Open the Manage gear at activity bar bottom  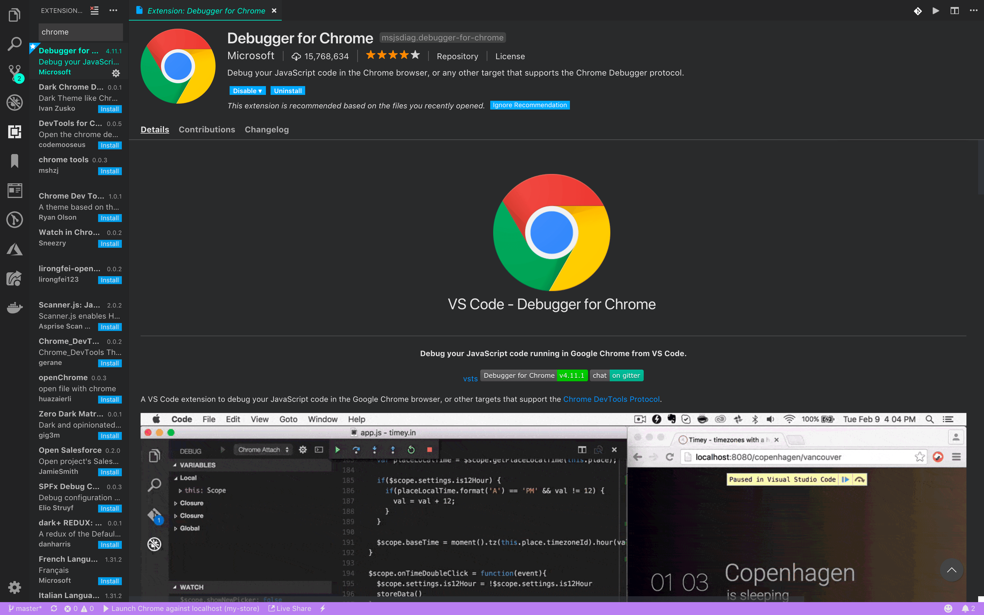pos(15,587)
